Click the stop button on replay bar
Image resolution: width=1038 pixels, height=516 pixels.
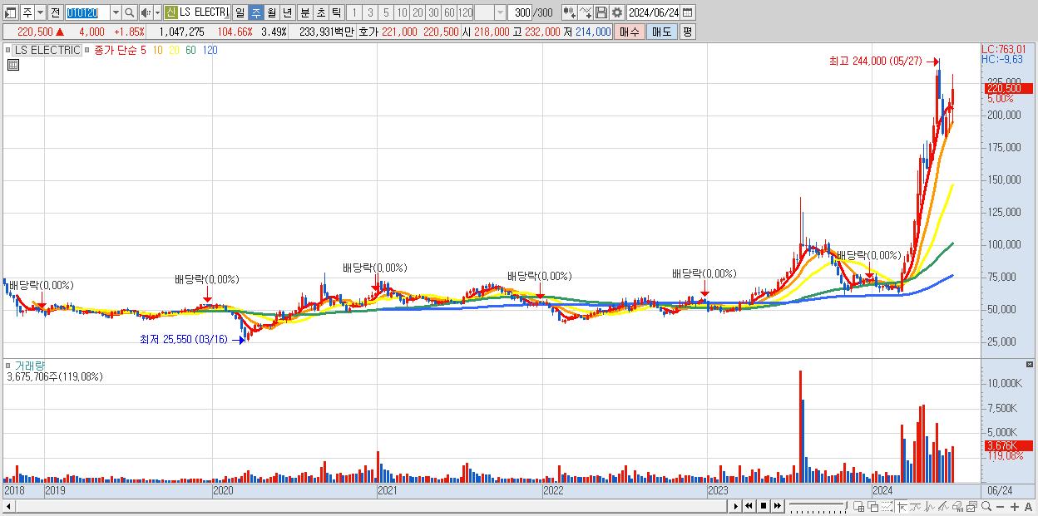tap(764, 506)
